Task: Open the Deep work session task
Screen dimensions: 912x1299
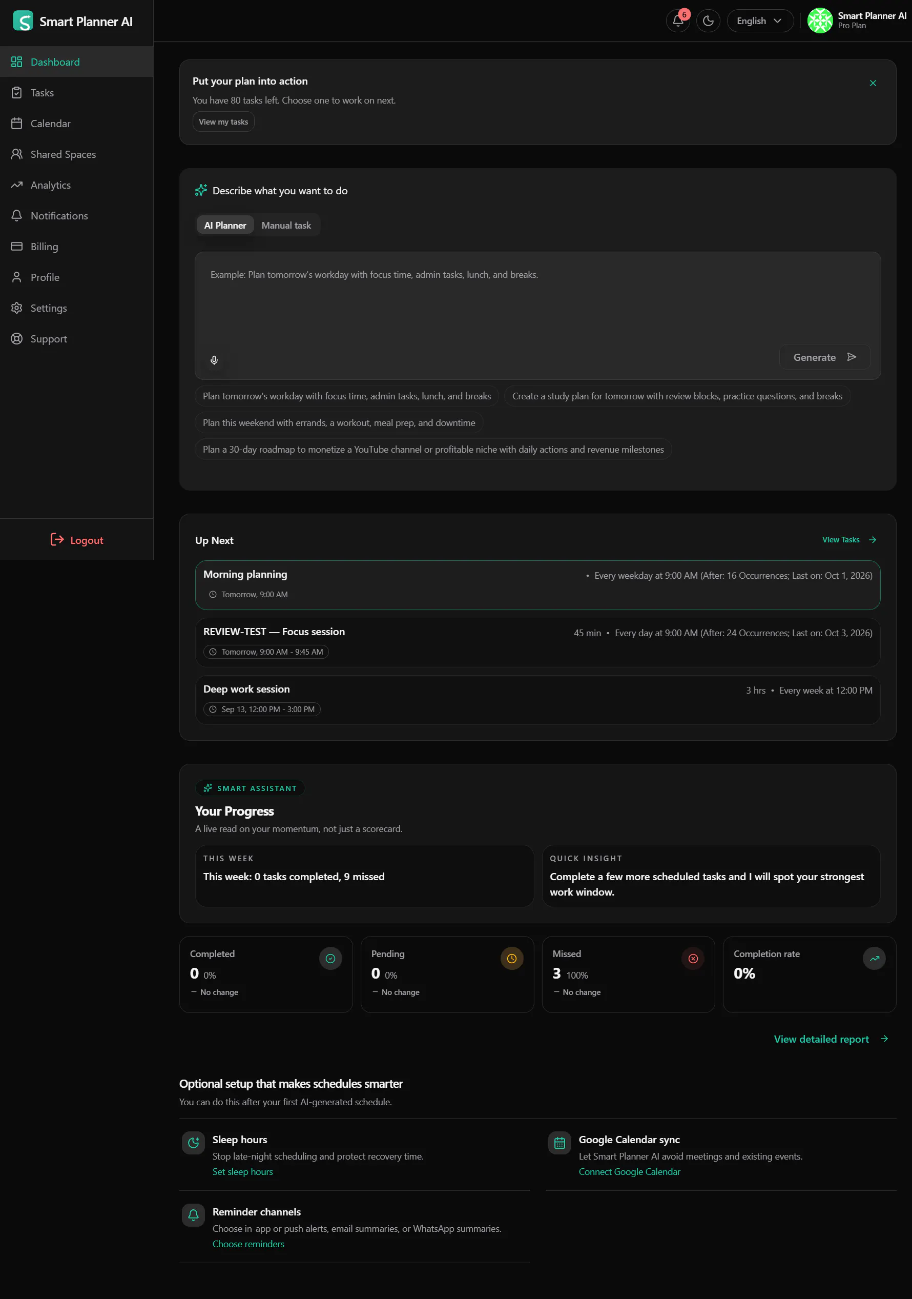Action: [537, 699]
